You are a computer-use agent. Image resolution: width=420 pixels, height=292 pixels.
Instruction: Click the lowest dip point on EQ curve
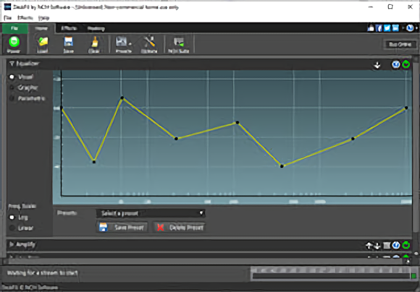point(282,166)
